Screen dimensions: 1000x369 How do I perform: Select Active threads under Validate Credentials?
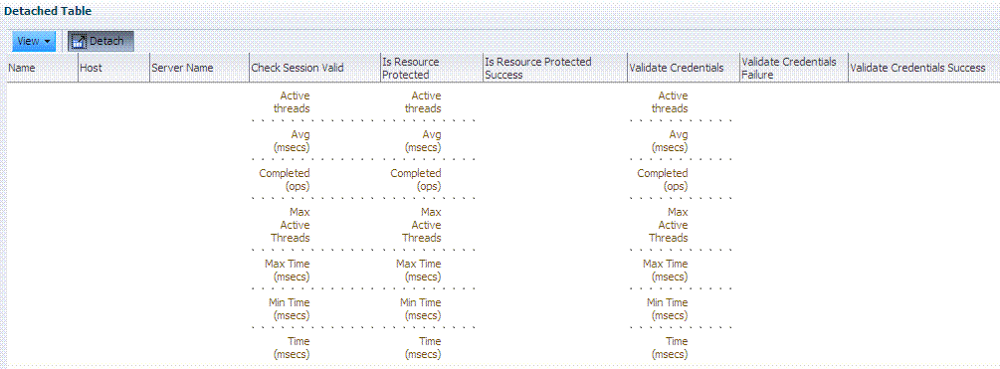[x=671, y=102]
